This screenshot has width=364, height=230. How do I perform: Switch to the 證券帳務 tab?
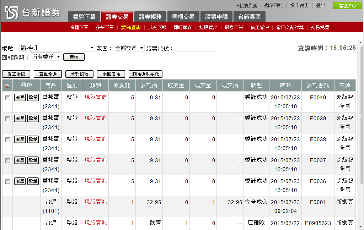(x=150, y=17)
